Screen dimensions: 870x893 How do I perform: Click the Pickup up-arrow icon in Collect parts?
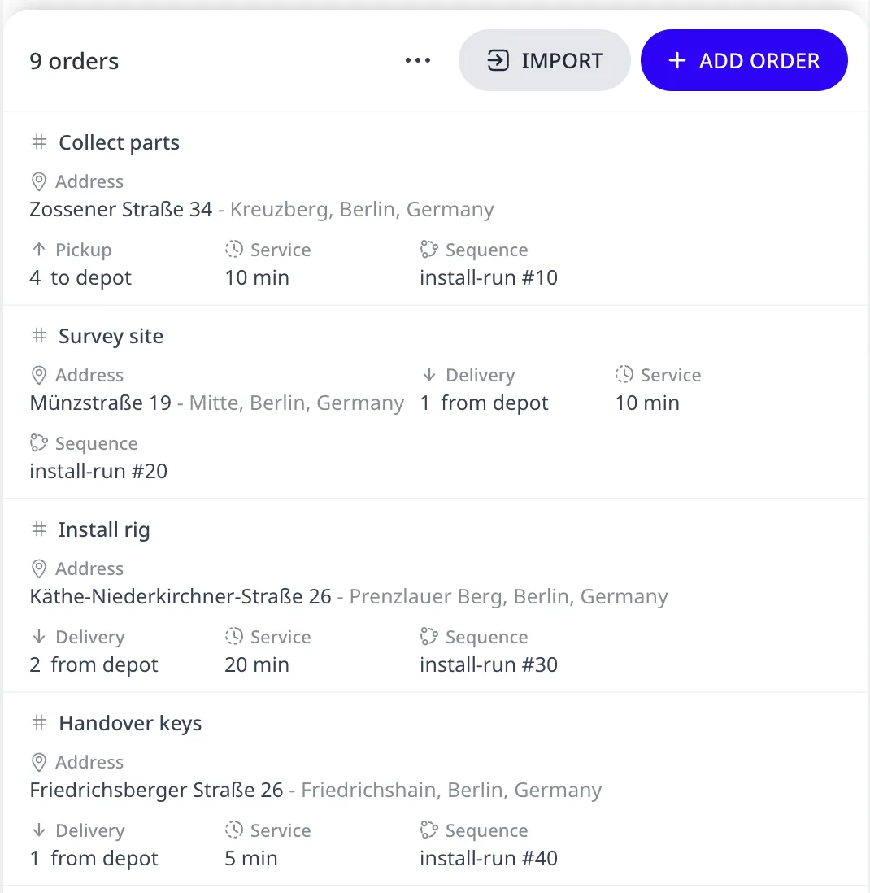point(39,250)
